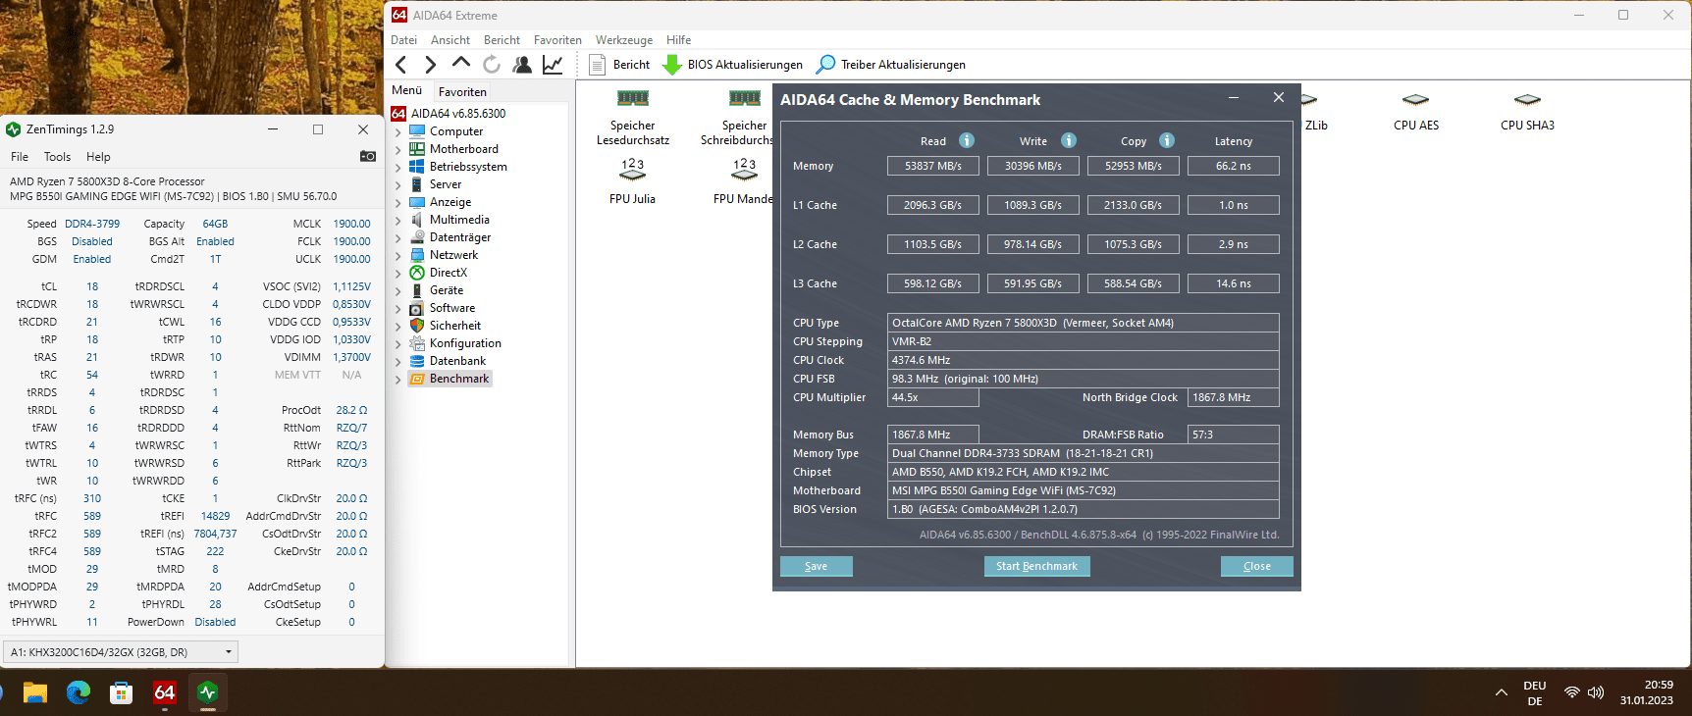
Task: Click the Memory Read value 53837 MB/s
Action: tap(932, 166)
